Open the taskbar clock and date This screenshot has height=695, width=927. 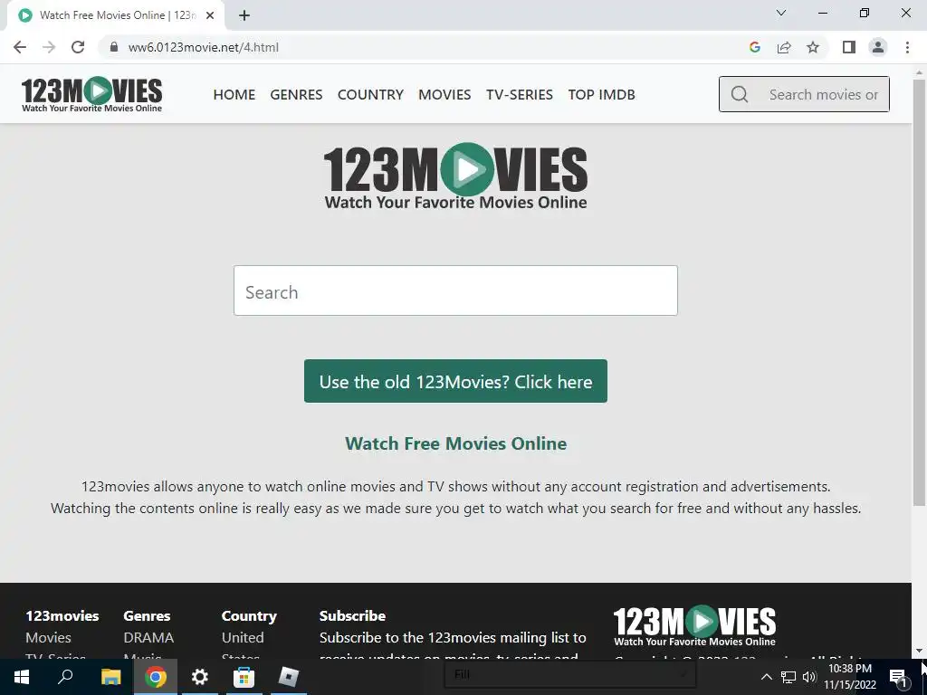click(850, 677)
